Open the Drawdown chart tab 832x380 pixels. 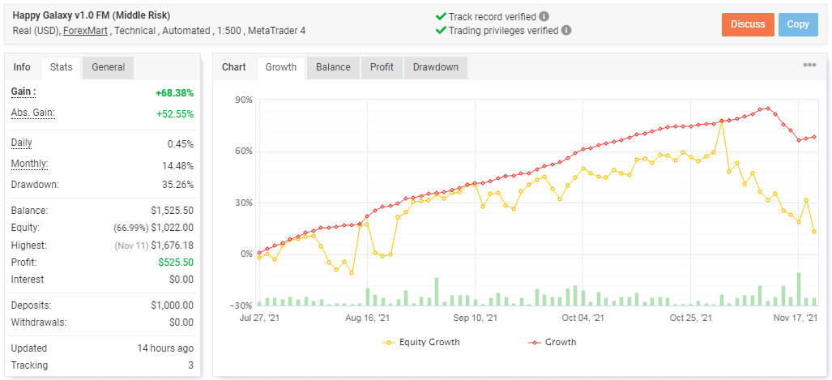(x=435, y=67)
